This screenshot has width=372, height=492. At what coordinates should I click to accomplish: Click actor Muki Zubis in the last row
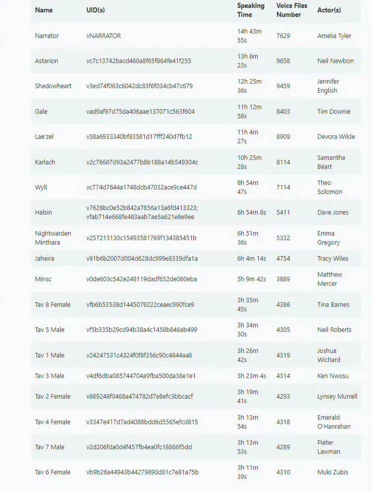click(332, 472)
